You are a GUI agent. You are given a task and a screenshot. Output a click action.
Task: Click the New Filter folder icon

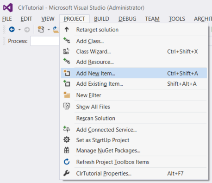tap(67, 95)
